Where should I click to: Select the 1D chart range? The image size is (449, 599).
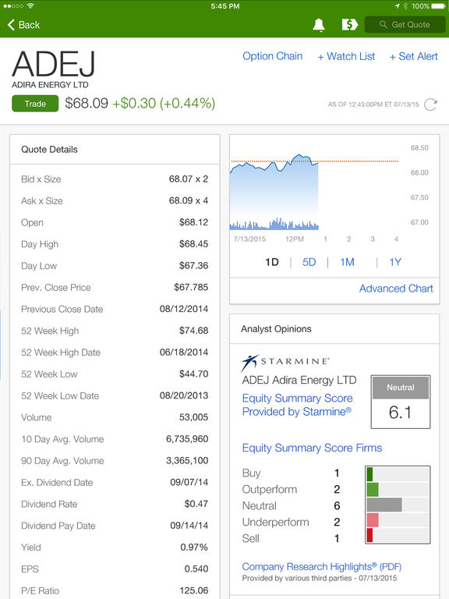click(272, 262)
